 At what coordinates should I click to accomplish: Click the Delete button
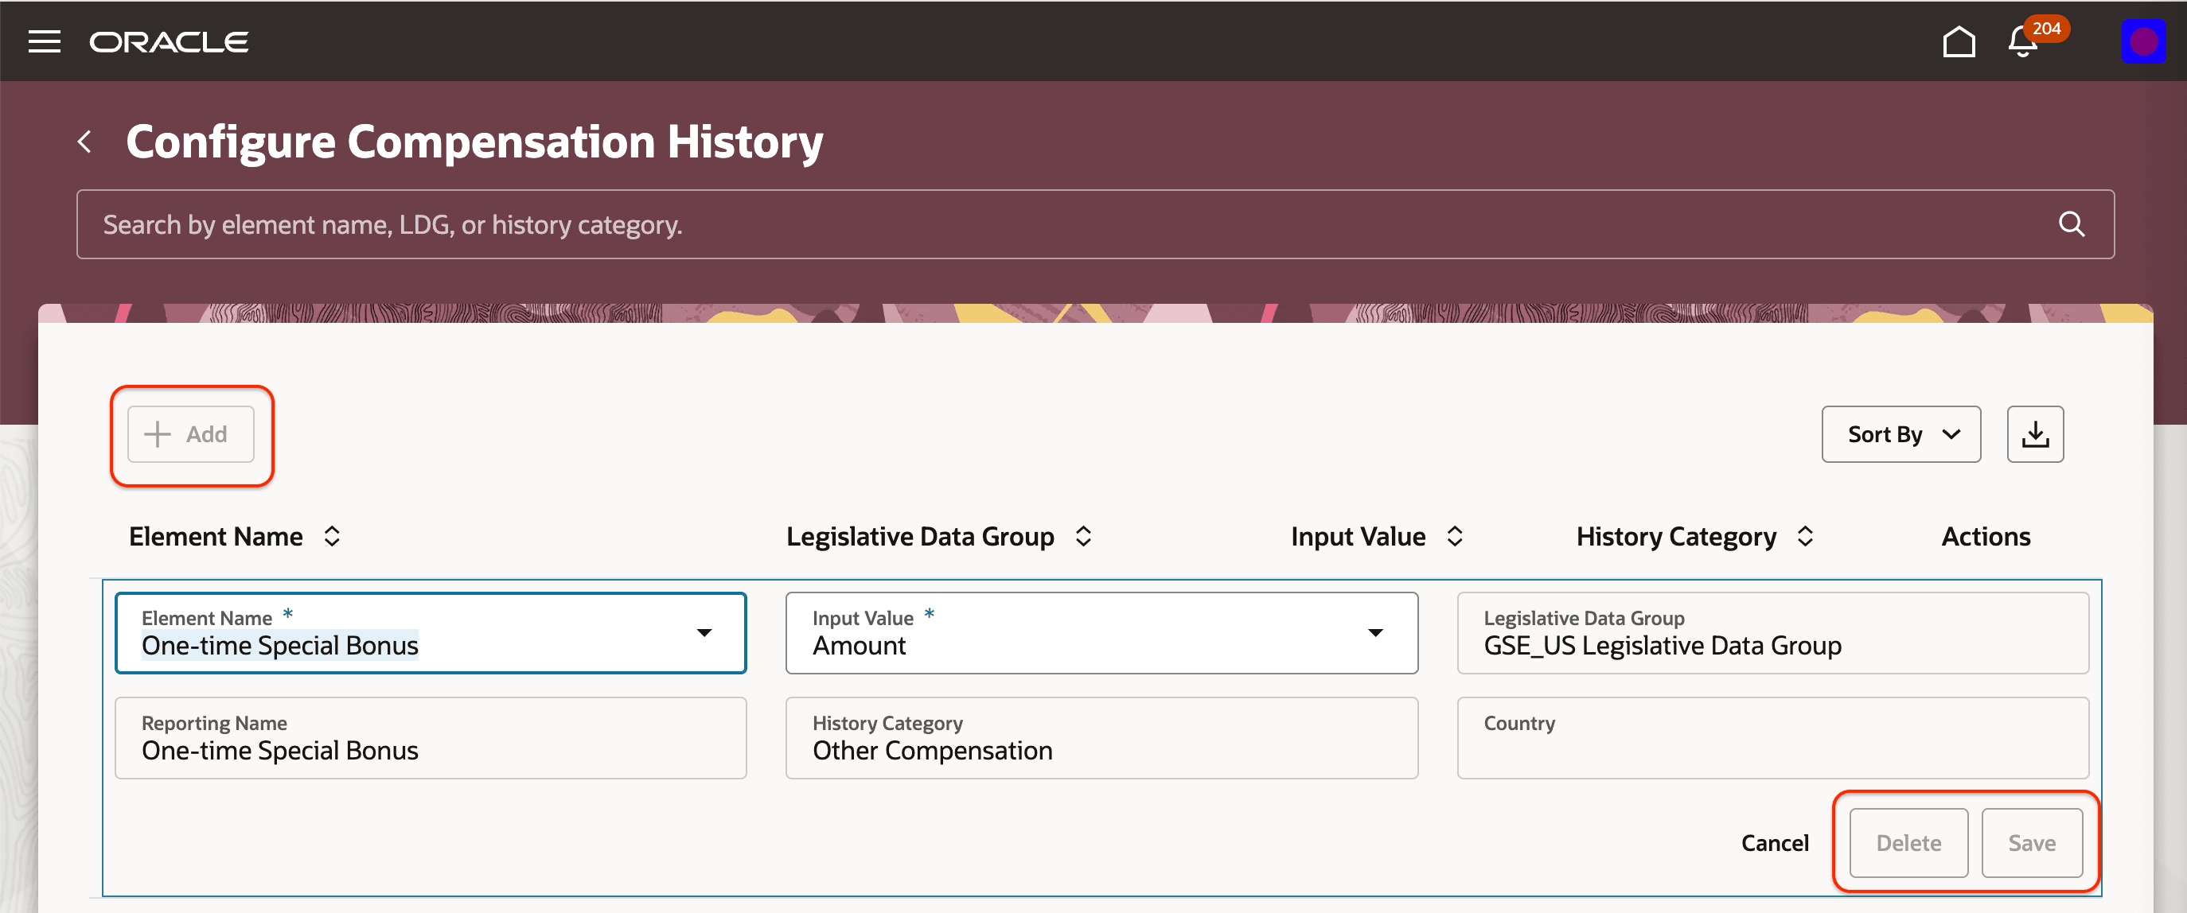[1908, 842]
